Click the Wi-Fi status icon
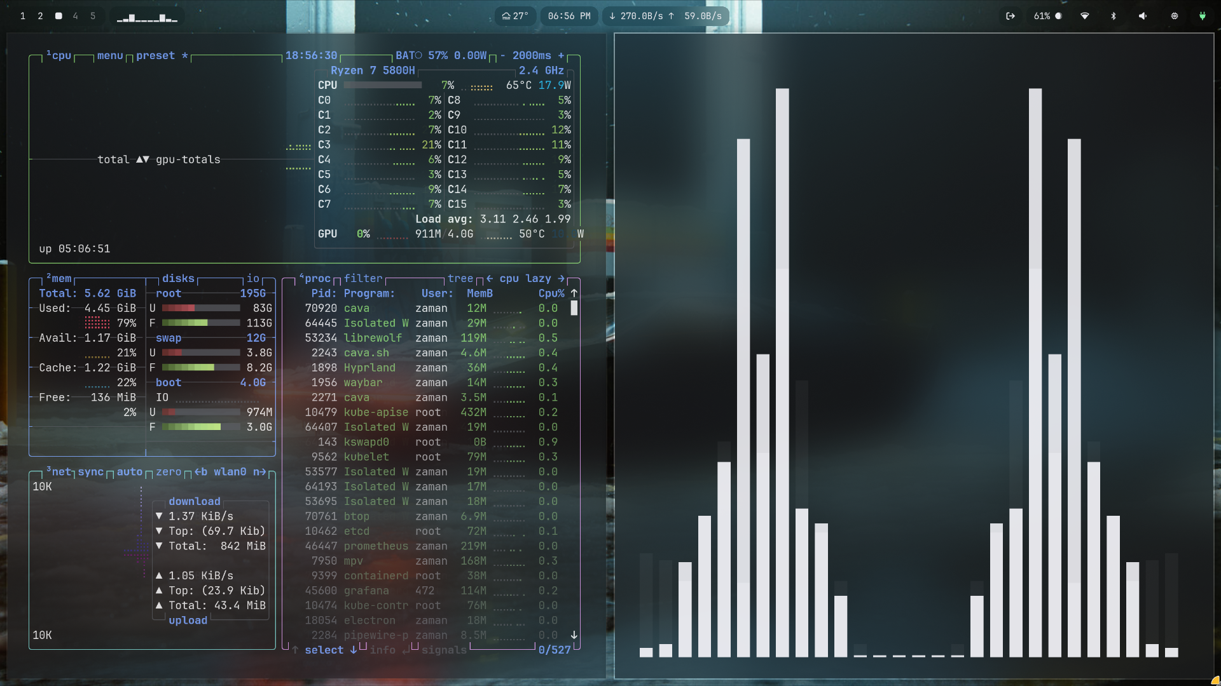The width and height of the screenshot is (1221, 686). 1085,16
